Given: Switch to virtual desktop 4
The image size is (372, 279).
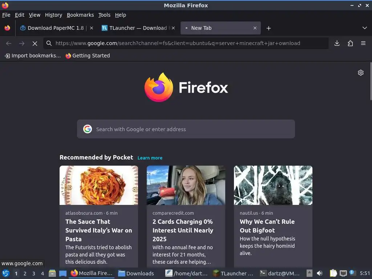Looking at the screenshot, I should tap(43, 274).
